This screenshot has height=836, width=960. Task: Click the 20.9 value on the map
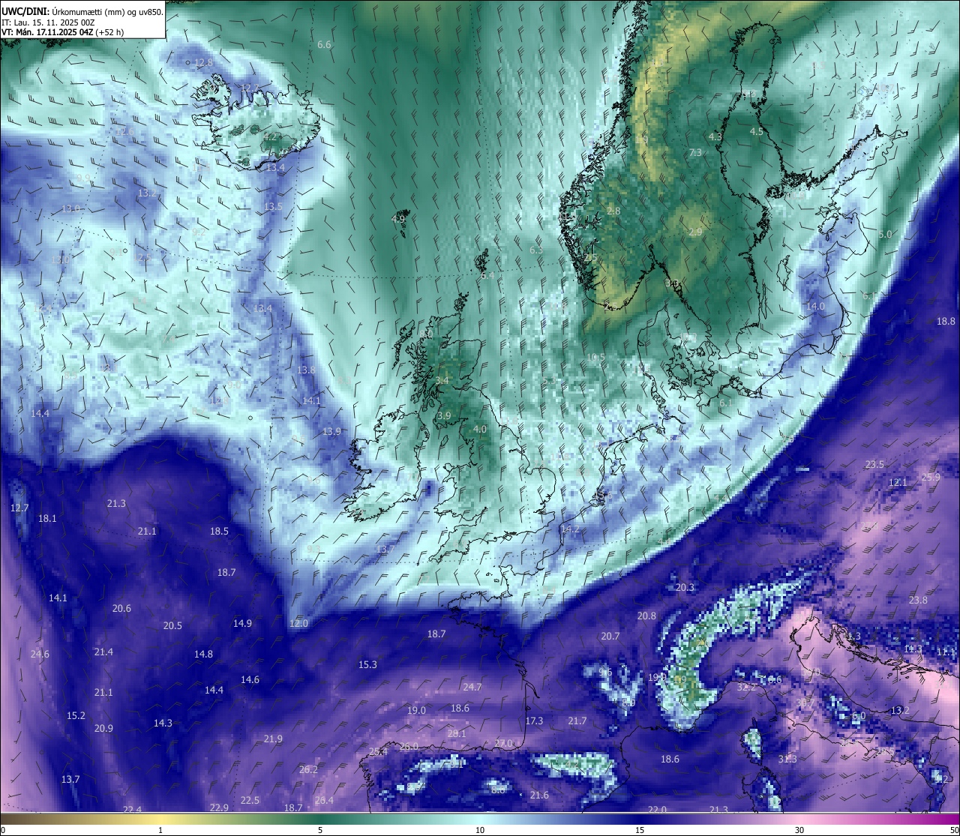103,728
